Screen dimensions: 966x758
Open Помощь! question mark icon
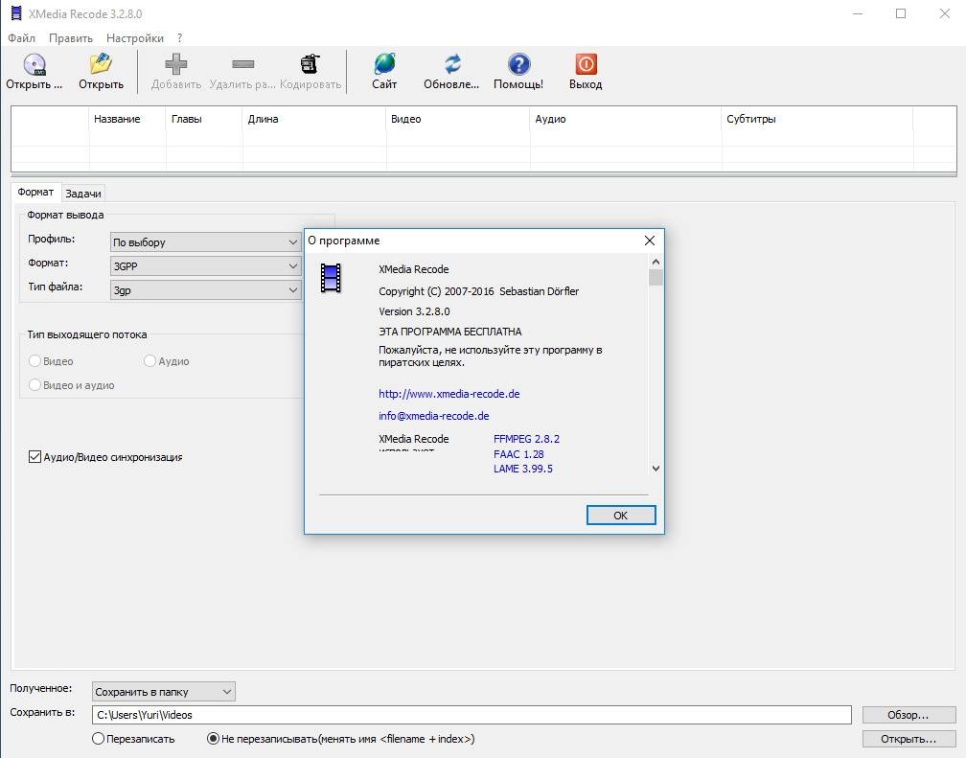518,64
